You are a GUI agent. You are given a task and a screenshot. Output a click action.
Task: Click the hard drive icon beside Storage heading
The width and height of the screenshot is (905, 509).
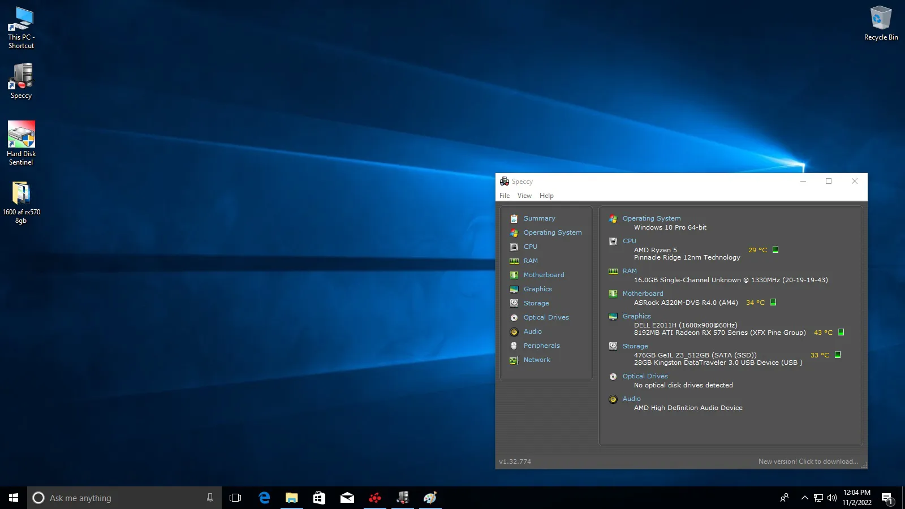(x=613, y=346)
